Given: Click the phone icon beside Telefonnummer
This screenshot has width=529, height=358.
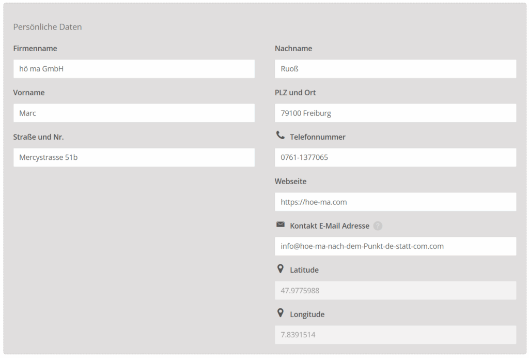Looking at the screenshot, I should [281, 135].
